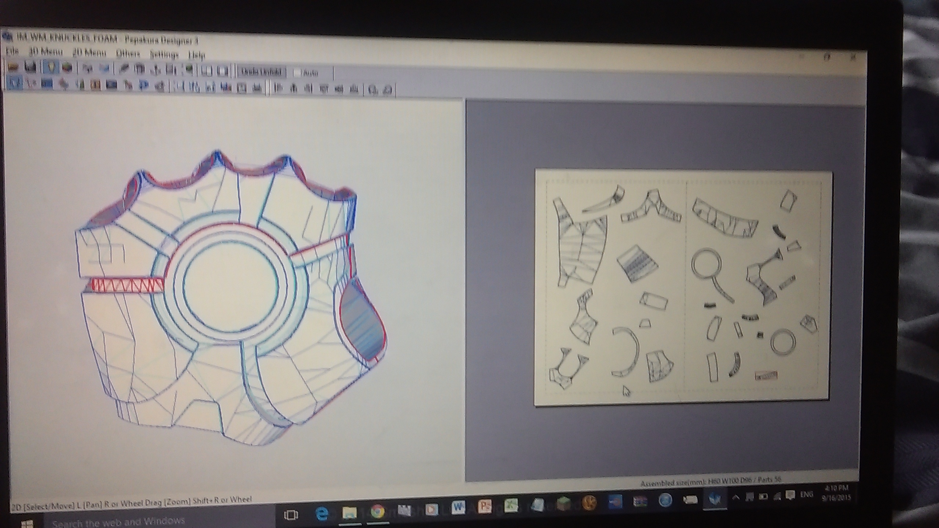Open the Others menu
The height and width of the screenshot is (528, 939).
(128, 54)
